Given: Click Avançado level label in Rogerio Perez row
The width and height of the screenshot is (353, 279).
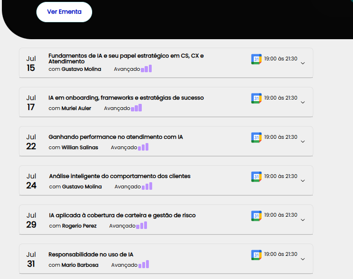Looking at the screenshot, I should tap(122, 226).
